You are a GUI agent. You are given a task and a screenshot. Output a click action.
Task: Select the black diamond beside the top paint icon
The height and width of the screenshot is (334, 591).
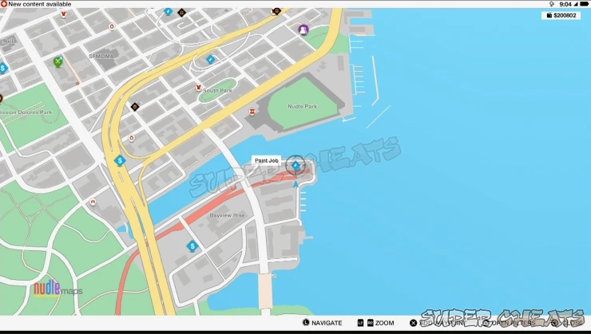coord(181,13)
